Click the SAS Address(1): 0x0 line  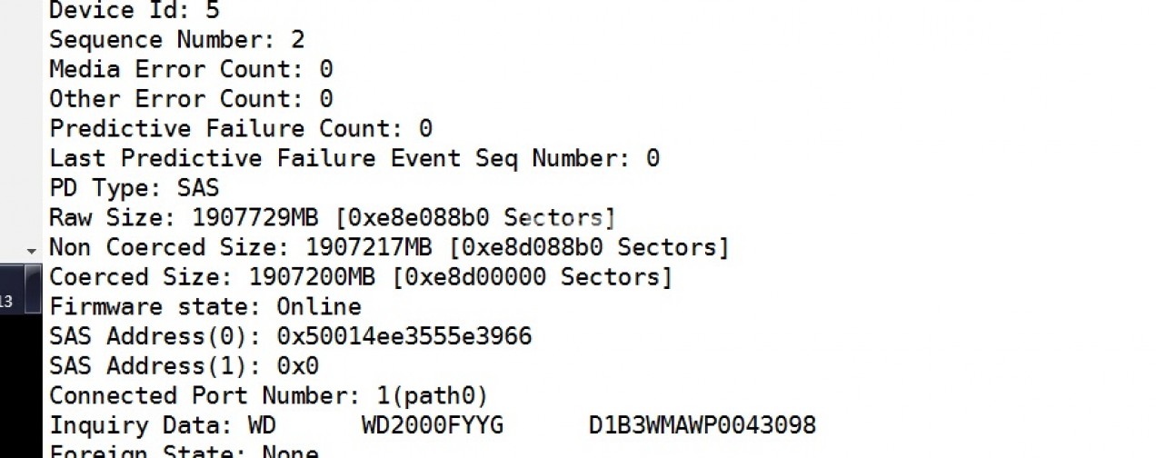click(x=184, y=366)
